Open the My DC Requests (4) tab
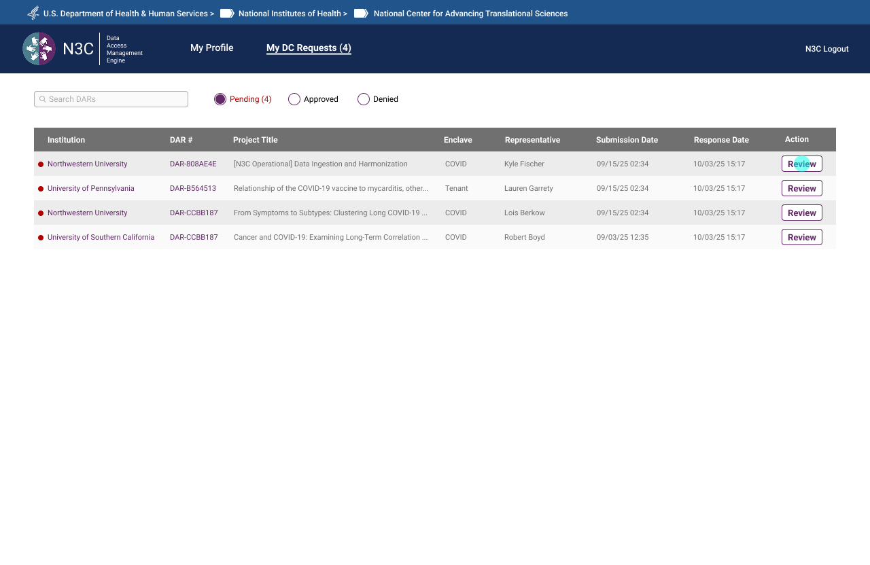The width and height of the screenshot is (870, 565). [309, 48]
